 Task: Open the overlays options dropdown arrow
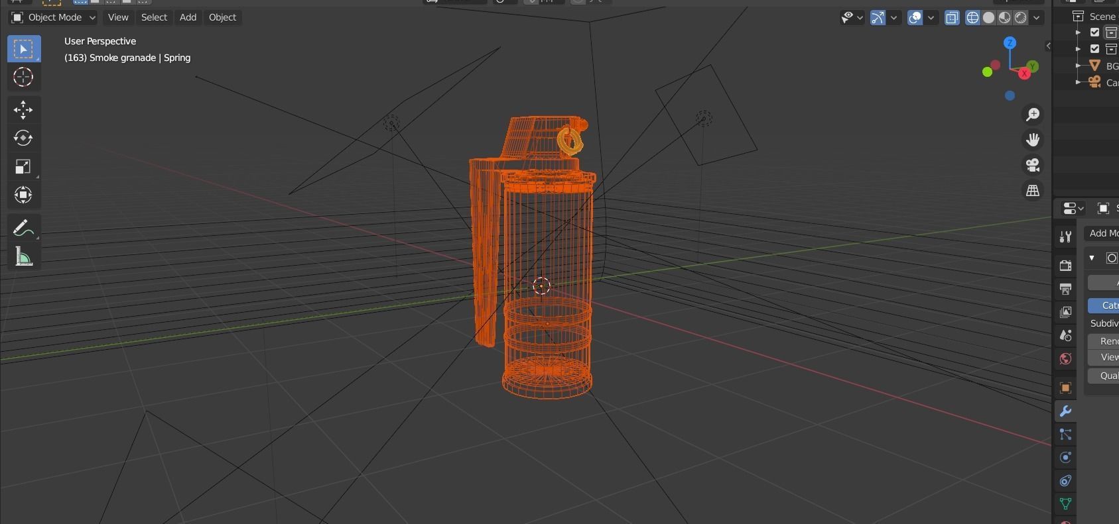tap(931, 18)
